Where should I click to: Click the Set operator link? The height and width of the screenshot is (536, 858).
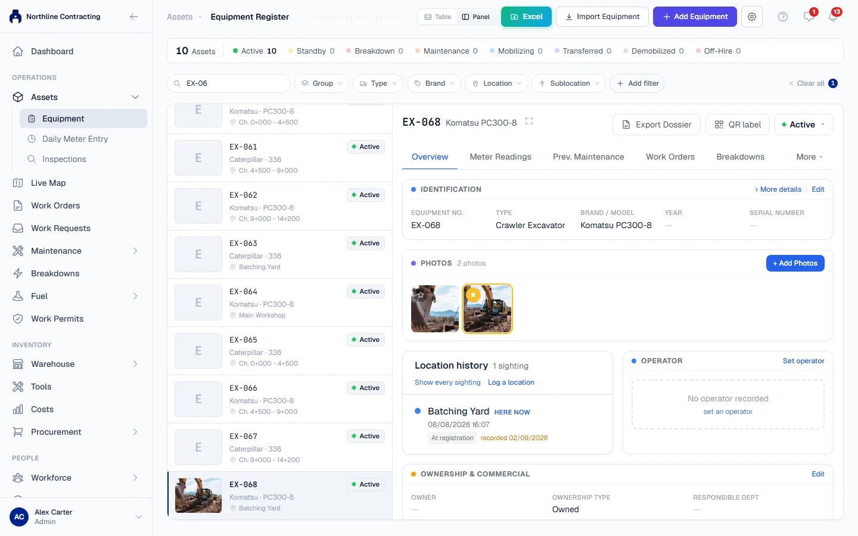point(803,361)
